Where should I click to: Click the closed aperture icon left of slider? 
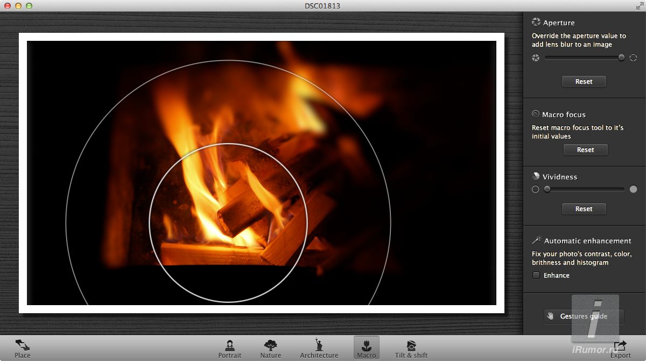click(536, 57)
